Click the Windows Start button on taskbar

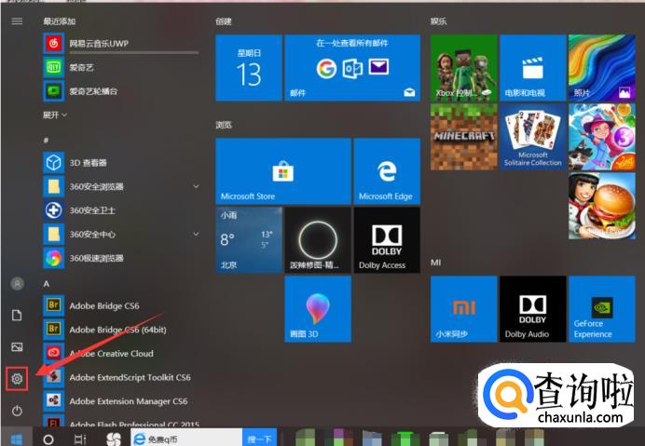pyautogui.click(x=17, y=439)
